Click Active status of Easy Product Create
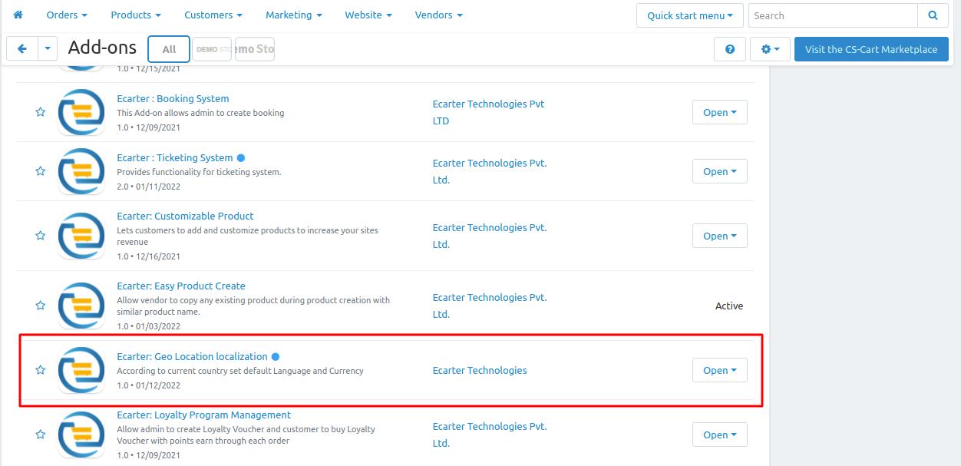This screenshot has height=466, width=961. 729,306
